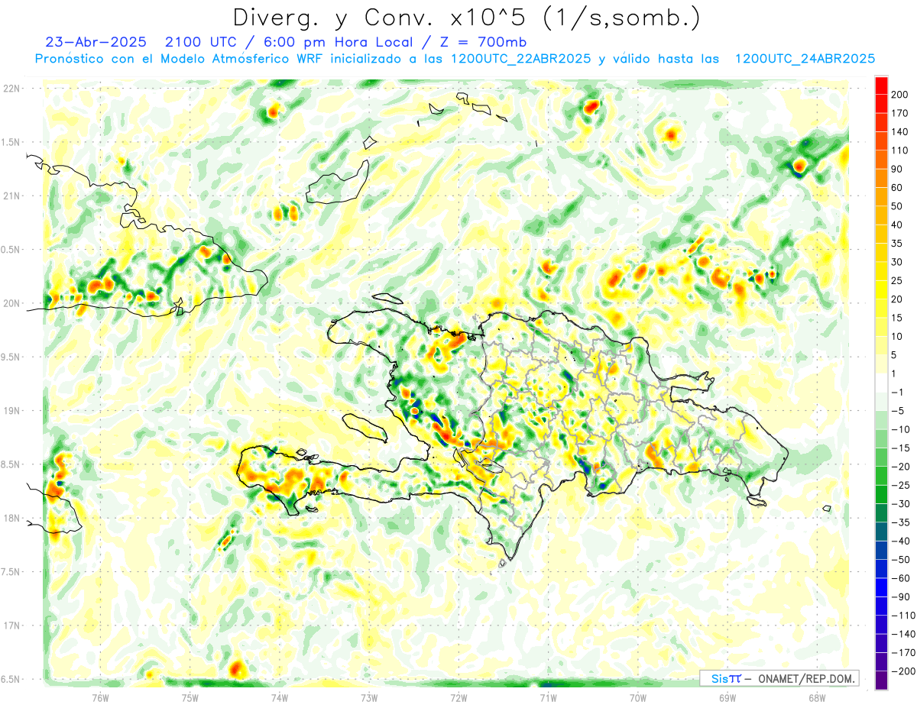
Task: Click the "69W" longitude label
Action: (727, 697)
